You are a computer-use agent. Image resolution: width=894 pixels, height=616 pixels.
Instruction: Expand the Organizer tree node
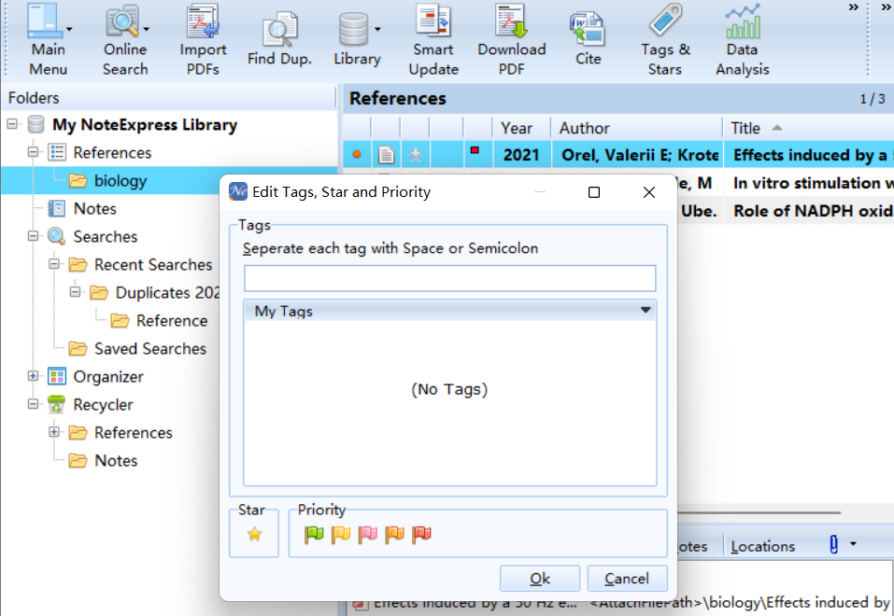coord(33,376)
